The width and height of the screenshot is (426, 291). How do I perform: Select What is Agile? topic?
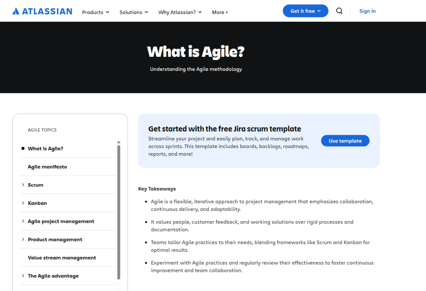pos(45,149)
